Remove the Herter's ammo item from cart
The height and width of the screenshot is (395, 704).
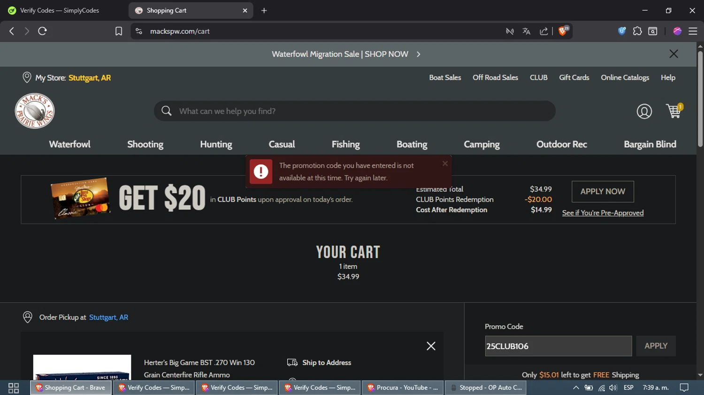pyautogui.click(x=431, y=346)
